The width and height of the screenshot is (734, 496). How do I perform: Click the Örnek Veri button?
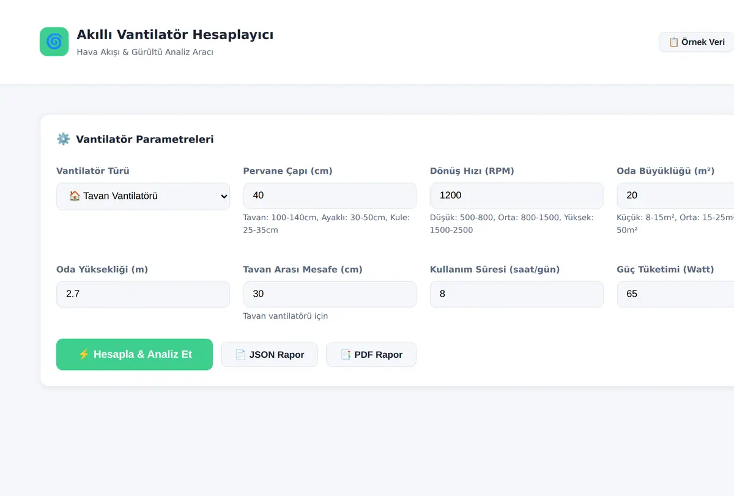(x=697, y=42)
